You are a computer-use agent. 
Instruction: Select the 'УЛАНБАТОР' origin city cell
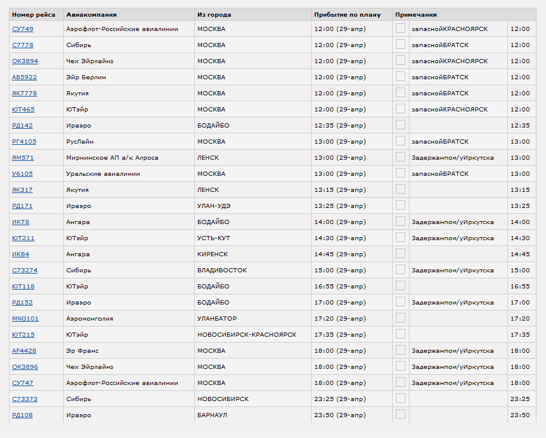(253, 319)
